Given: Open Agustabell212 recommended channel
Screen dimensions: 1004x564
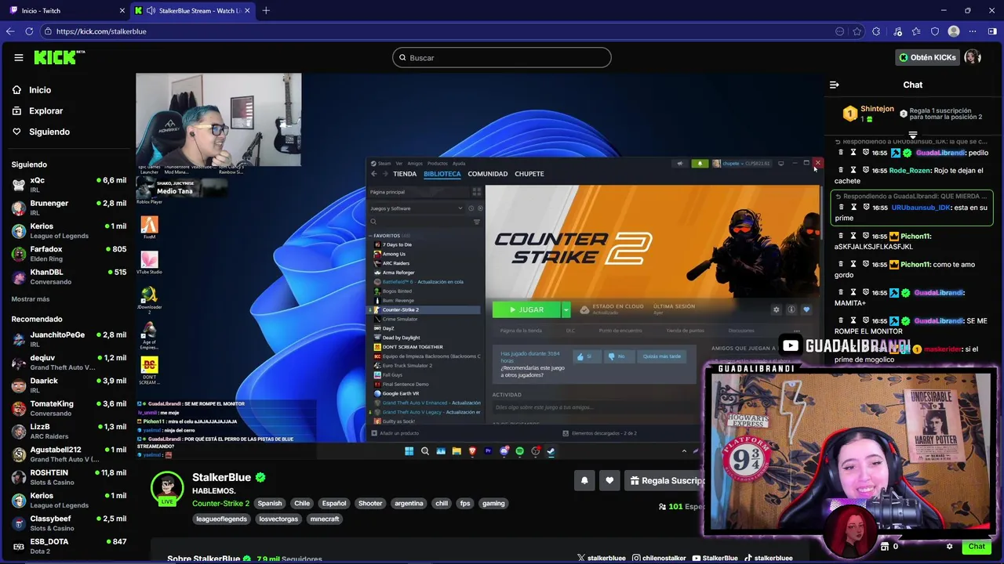Looking at the screenshot, I should point(69,454).
